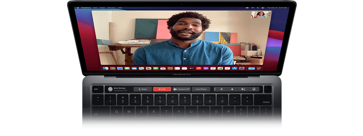Turn Camera Off from the Touch Bar
Viewport: 363px width, 136px height.
(x=181, y=89)
